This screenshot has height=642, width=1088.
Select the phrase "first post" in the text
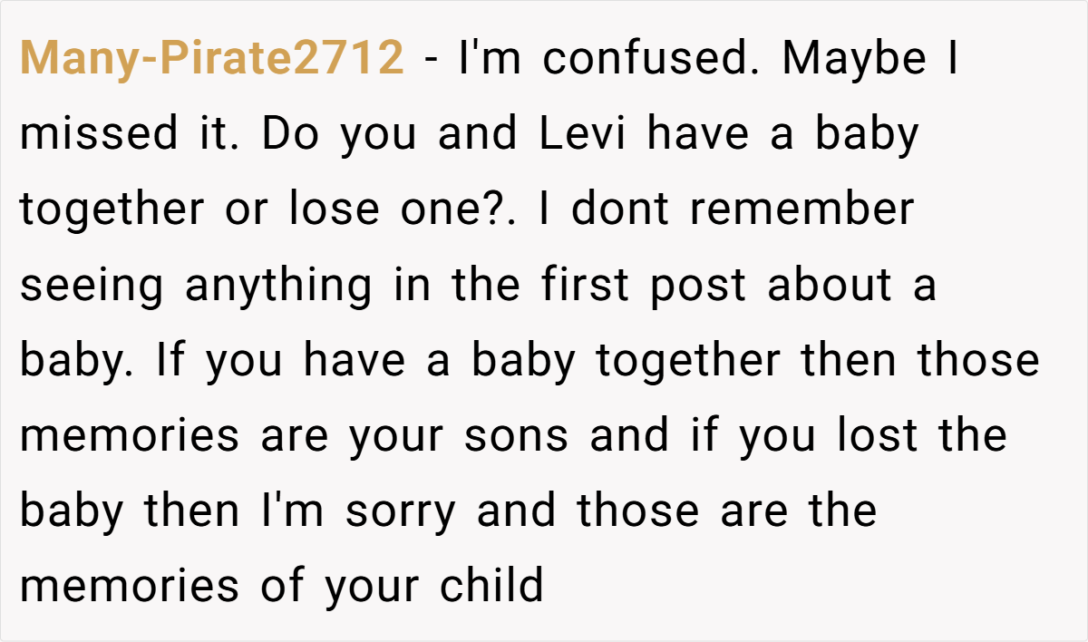tap(642, 287)
